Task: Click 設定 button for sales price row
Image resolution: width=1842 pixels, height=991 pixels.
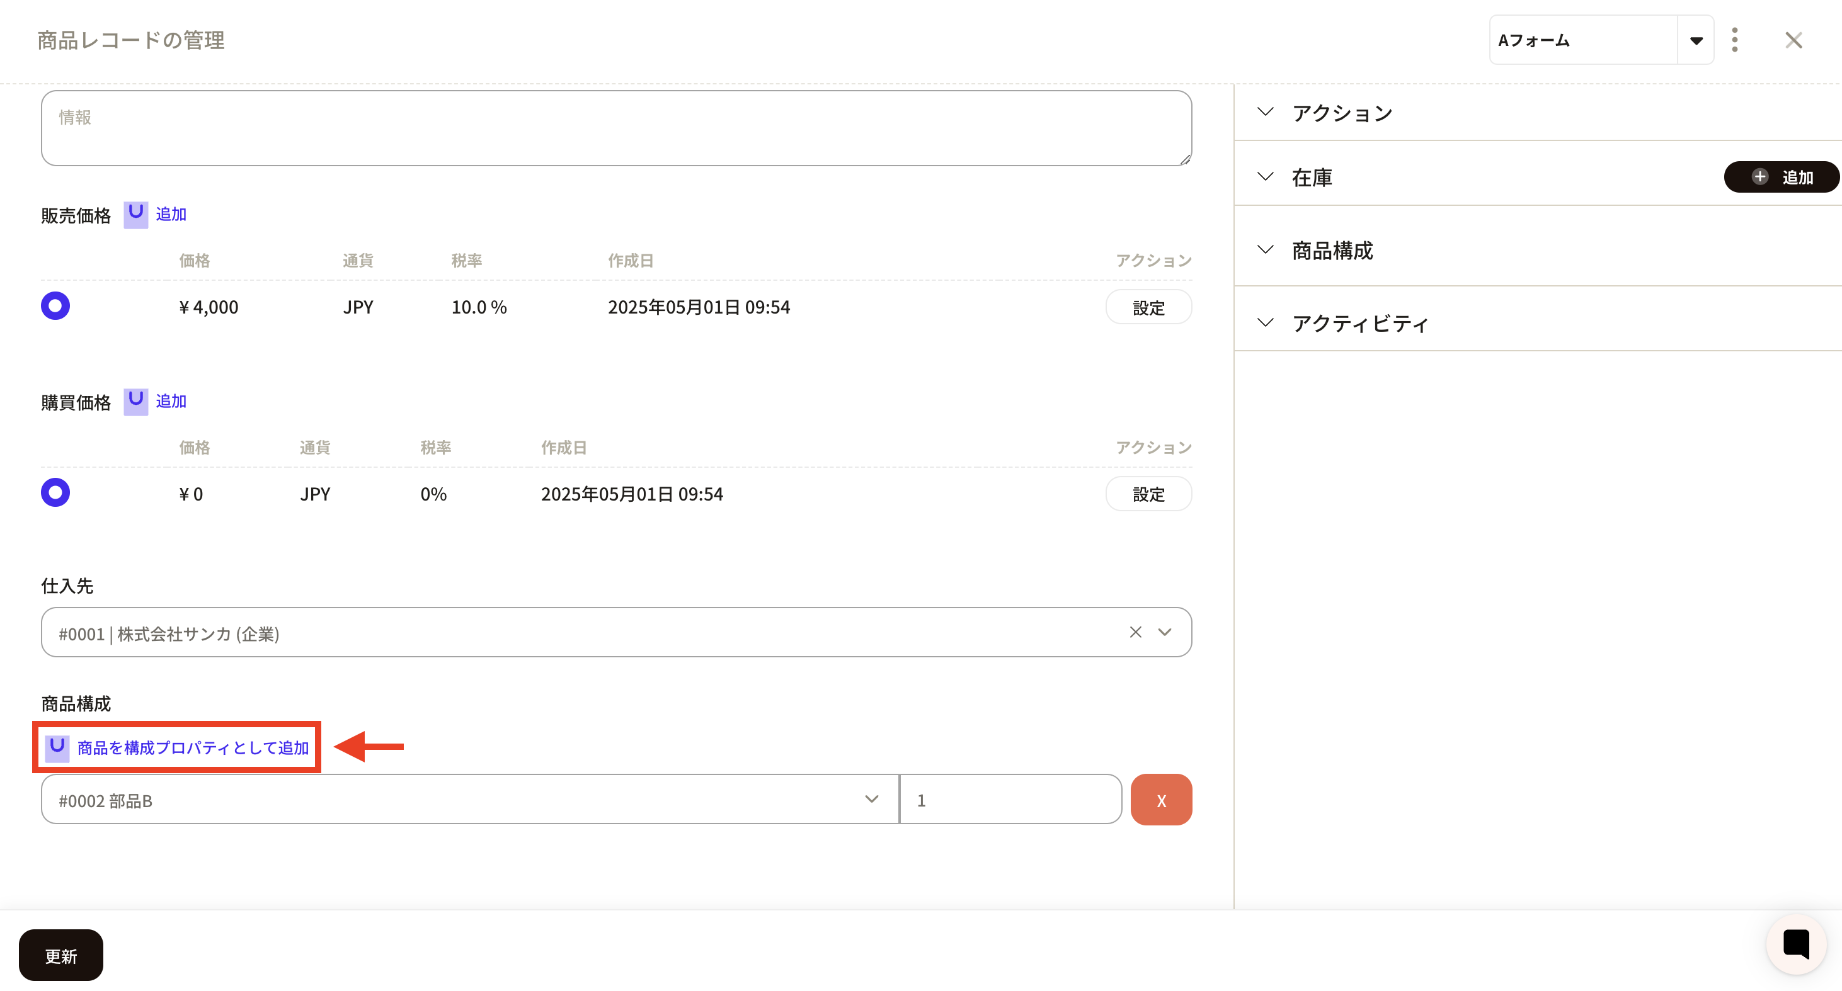Action: click(x=1148, y=308)
